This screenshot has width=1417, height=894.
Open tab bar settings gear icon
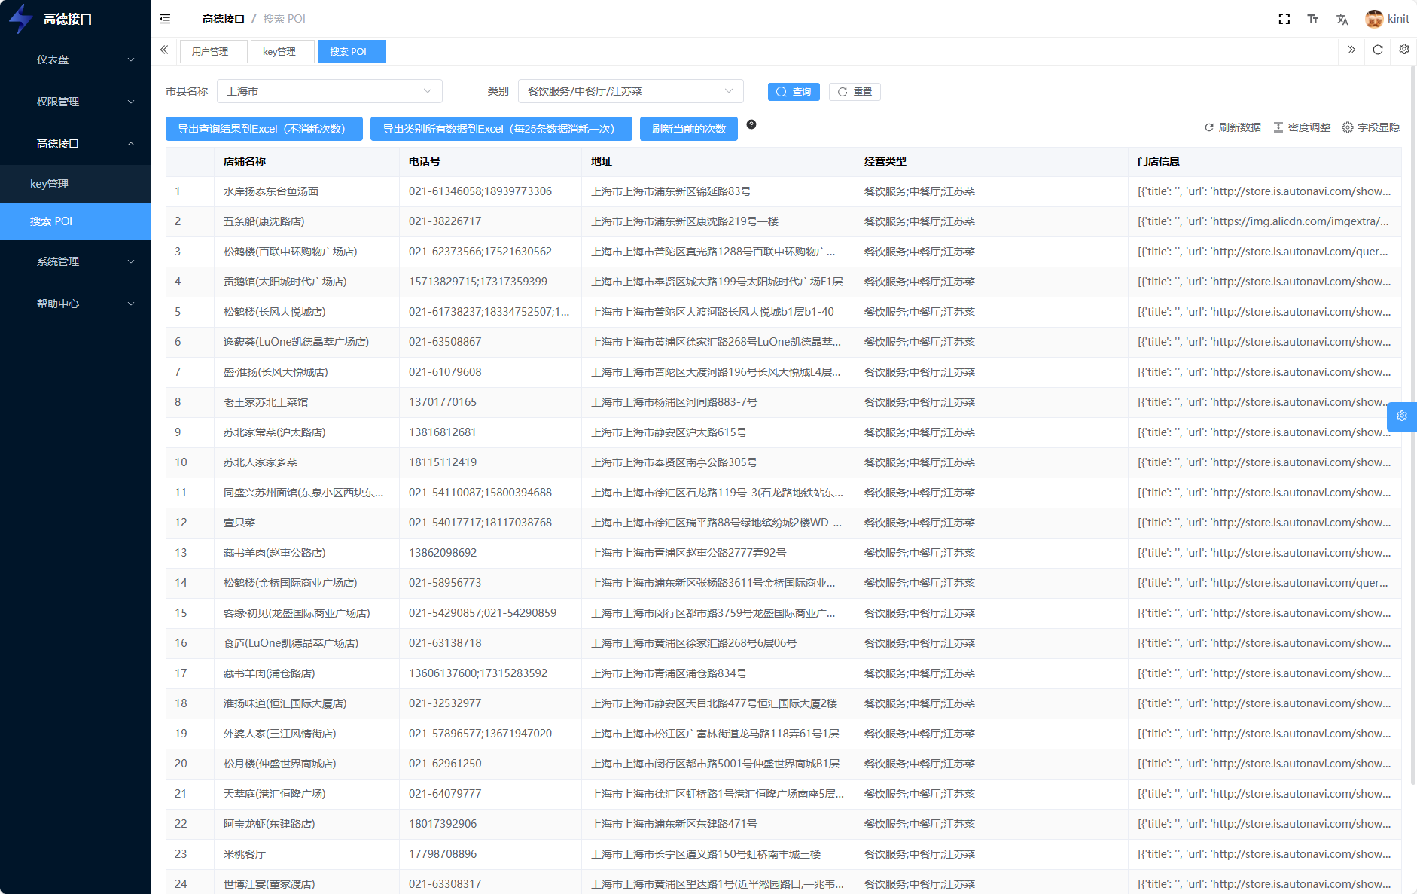[x=1404, y=50]
